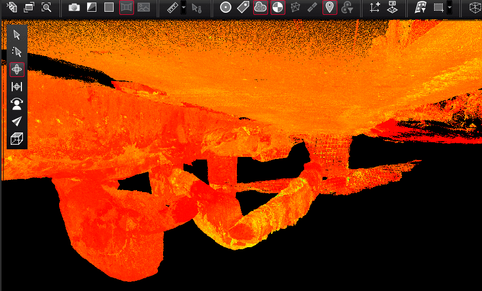Take a snapshot with the camera icon

coord(74,7)
